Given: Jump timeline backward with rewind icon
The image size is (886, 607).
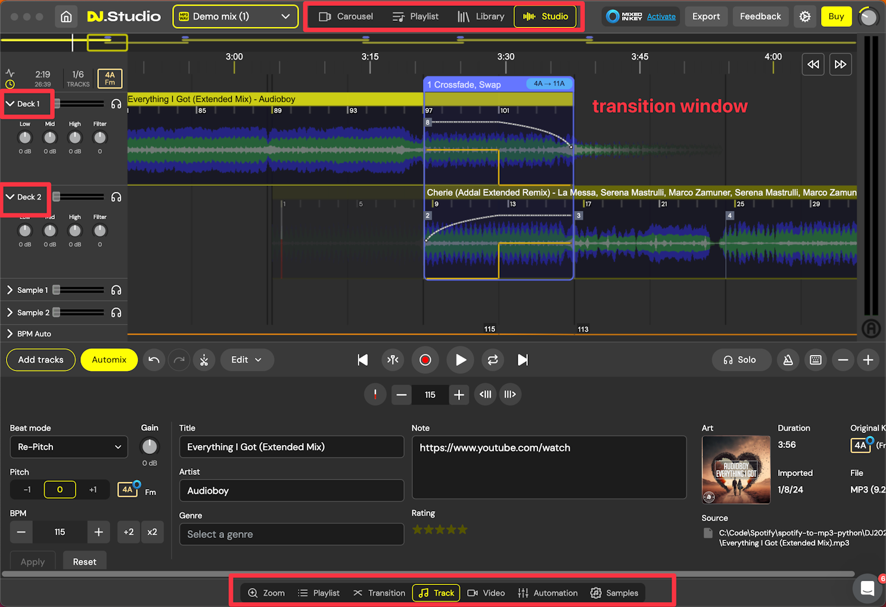Looking at the screenshot, I should [x=813, y=64].
